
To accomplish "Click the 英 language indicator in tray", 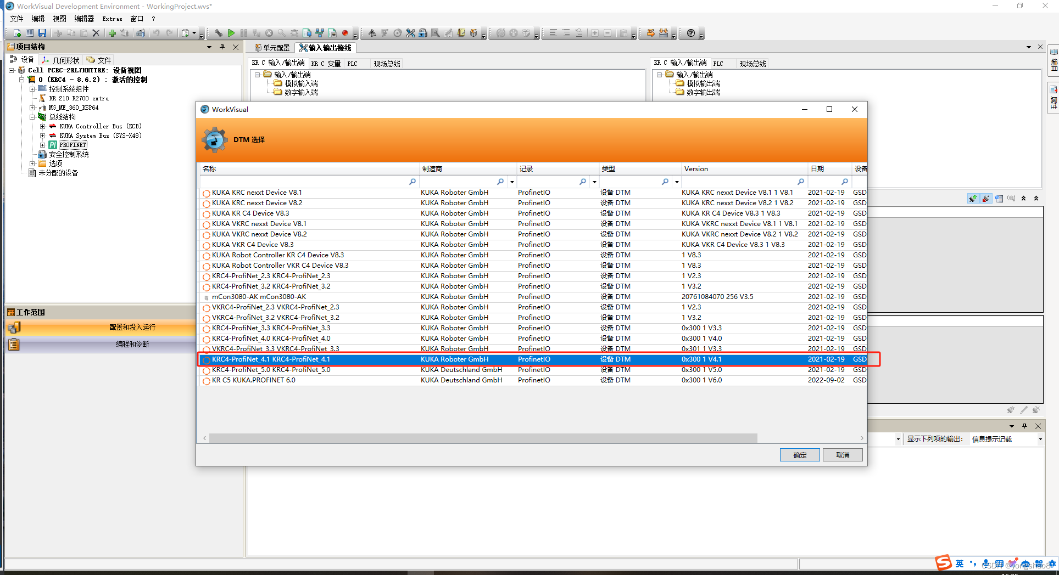I will coord(959,563).
